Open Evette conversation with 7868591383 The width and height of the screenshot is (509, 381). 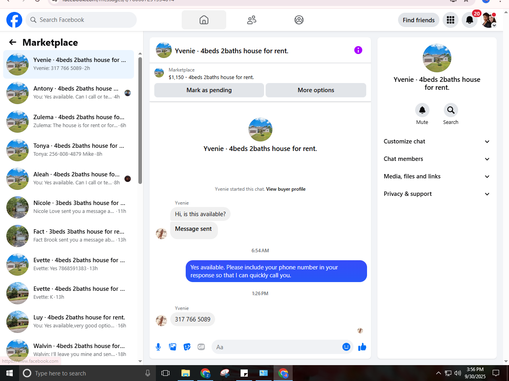[x=68, y=265]
